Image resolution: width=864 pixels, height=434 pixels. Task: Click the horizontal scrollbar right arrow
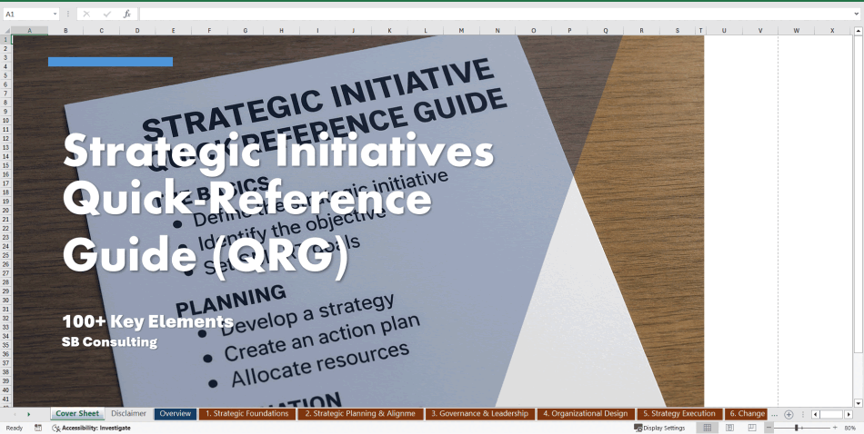pos(849,414)
